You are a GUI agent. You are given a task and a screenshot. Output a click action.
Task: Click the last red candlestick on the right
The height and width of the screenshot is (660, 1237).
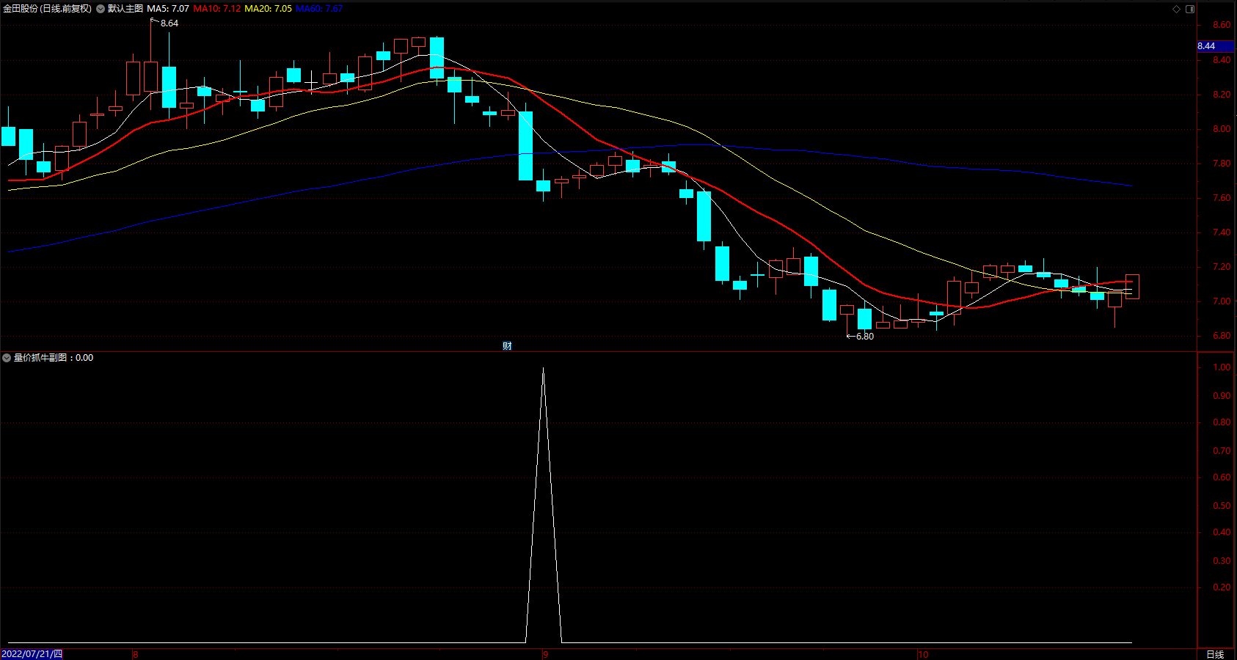tap(1132, 287)
